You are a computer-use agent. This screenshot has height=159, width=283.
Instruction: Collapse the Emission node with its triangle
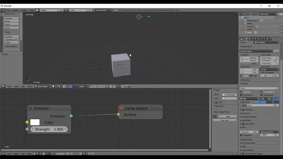[31, 108]
